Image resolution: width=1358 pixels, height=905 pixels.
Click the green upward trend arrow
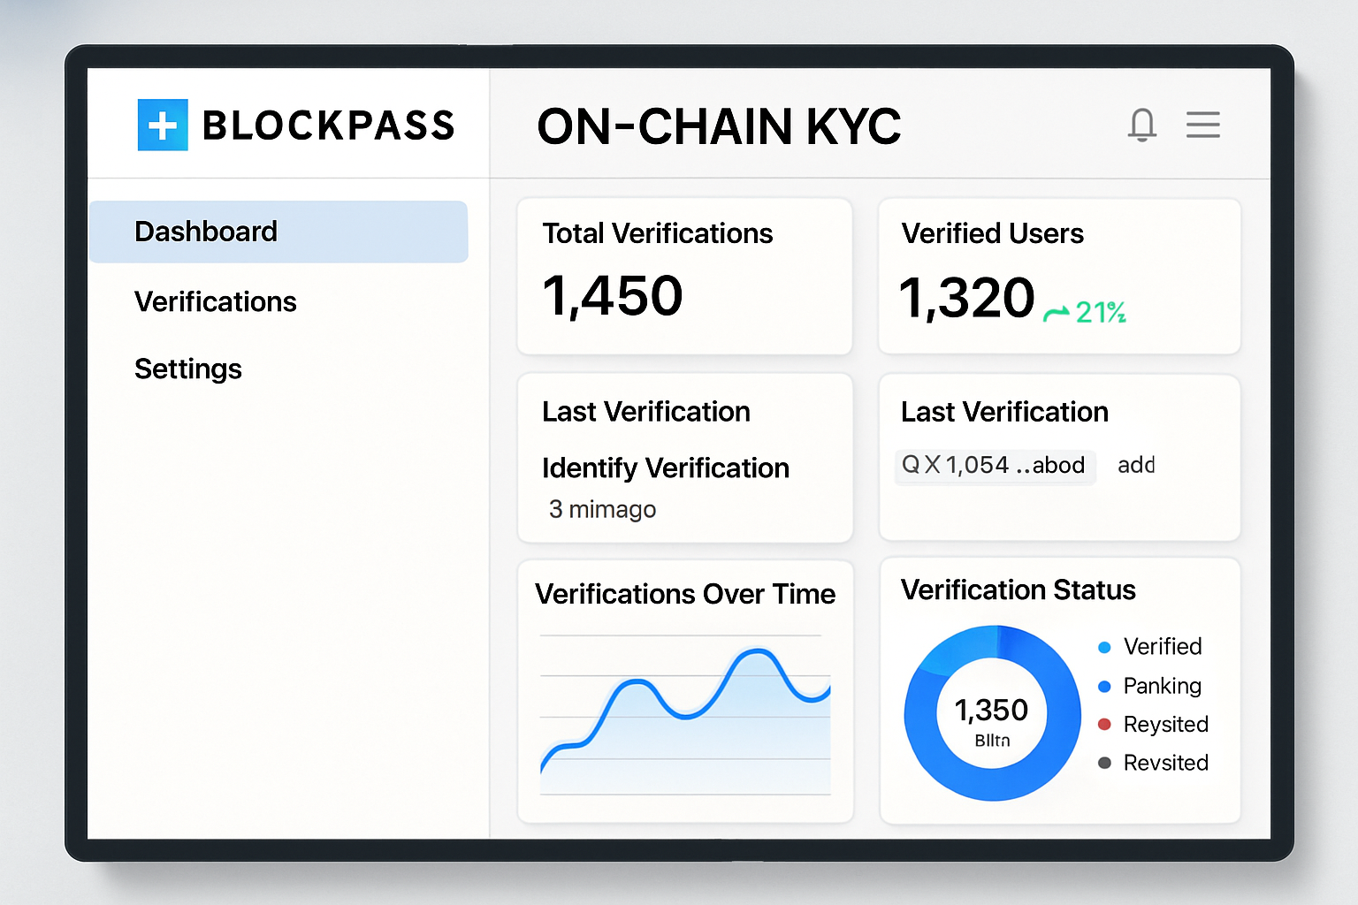click(1056, 314)
